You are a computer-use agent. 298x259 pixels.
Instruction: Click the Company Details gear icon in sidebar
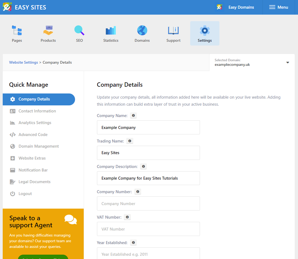(12, 99)
